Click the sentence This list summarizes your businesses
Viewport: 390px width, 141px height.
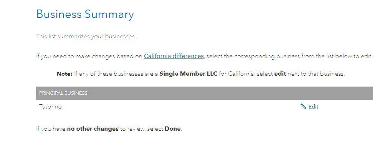coord(86,36)
